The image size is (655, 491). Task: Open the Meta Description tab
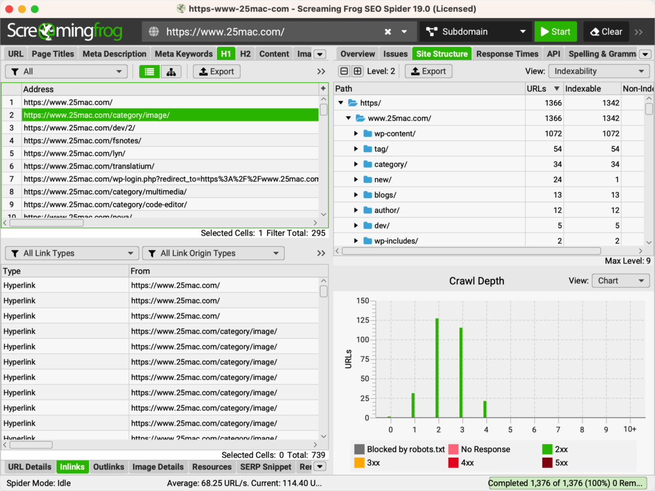coord(115,54)
